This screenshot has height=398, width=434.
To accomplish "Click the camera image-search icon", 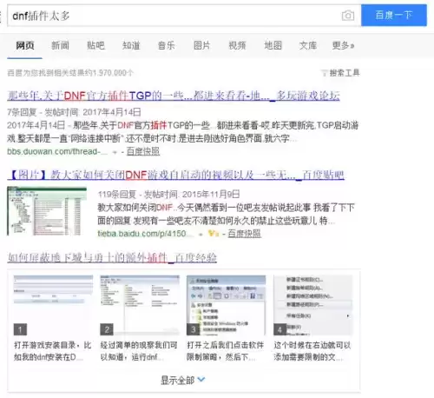I will (347, 16).
